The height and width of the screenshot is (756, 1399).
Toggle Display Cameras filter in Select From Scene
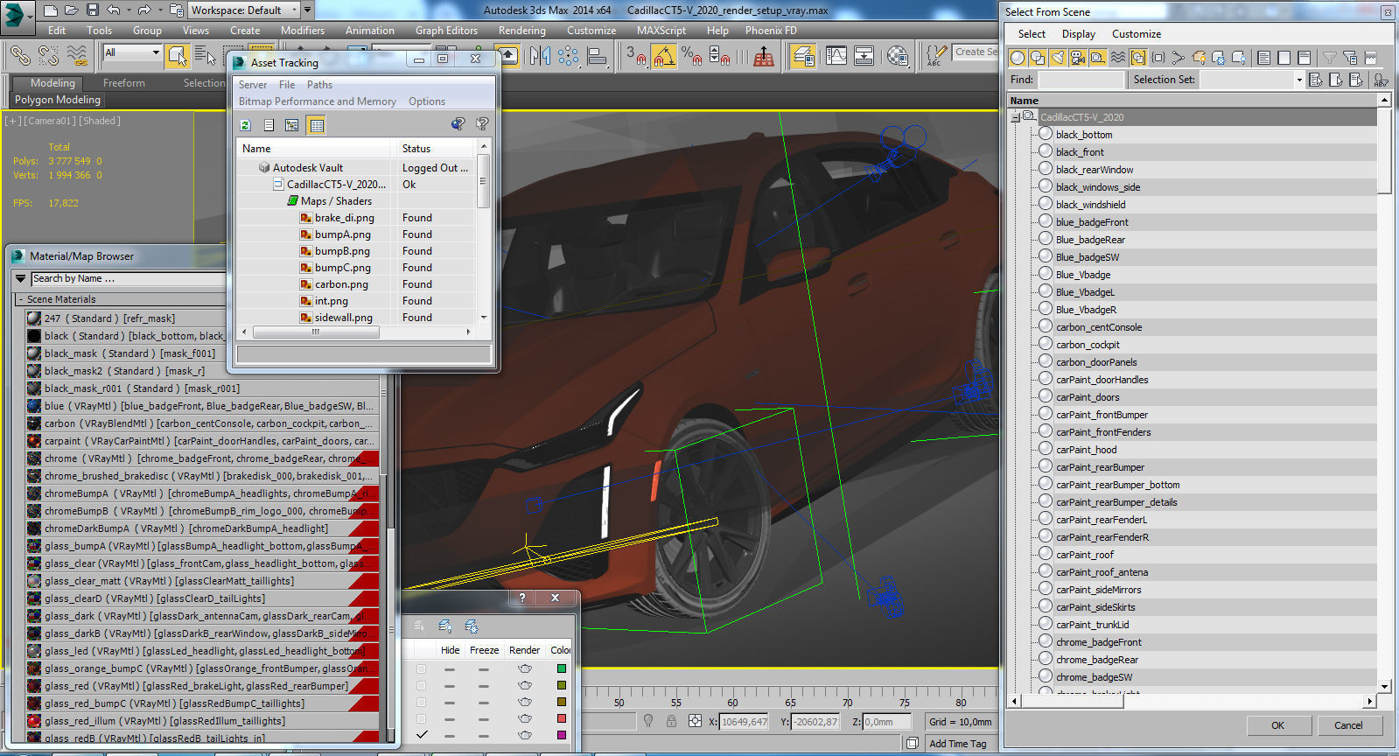(x=1078, y=58)
